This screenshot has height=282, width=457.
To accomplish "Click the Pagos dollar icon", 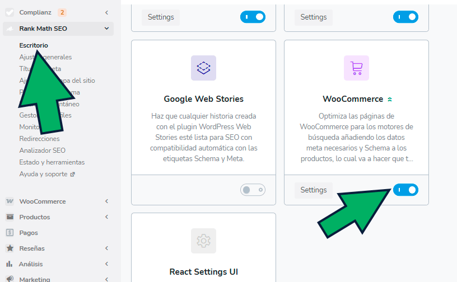I will (x=10, y=232).
